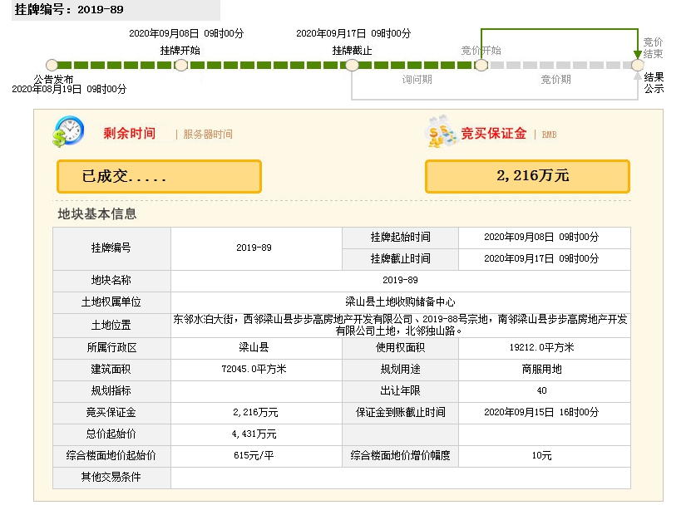Click the red 竞买保证金 heading
696x505 pixels.
coord(494,133)
